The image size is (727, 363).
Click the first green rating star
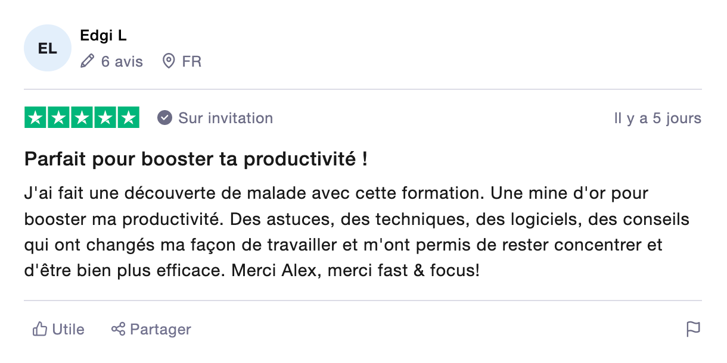(x=36, y=118)
